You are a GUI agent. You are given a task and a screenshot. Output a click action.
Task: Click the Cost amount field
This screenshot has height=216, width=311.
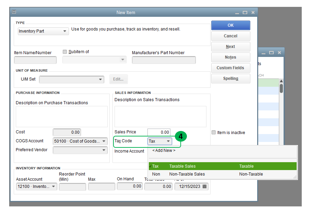tap(67, 132)
